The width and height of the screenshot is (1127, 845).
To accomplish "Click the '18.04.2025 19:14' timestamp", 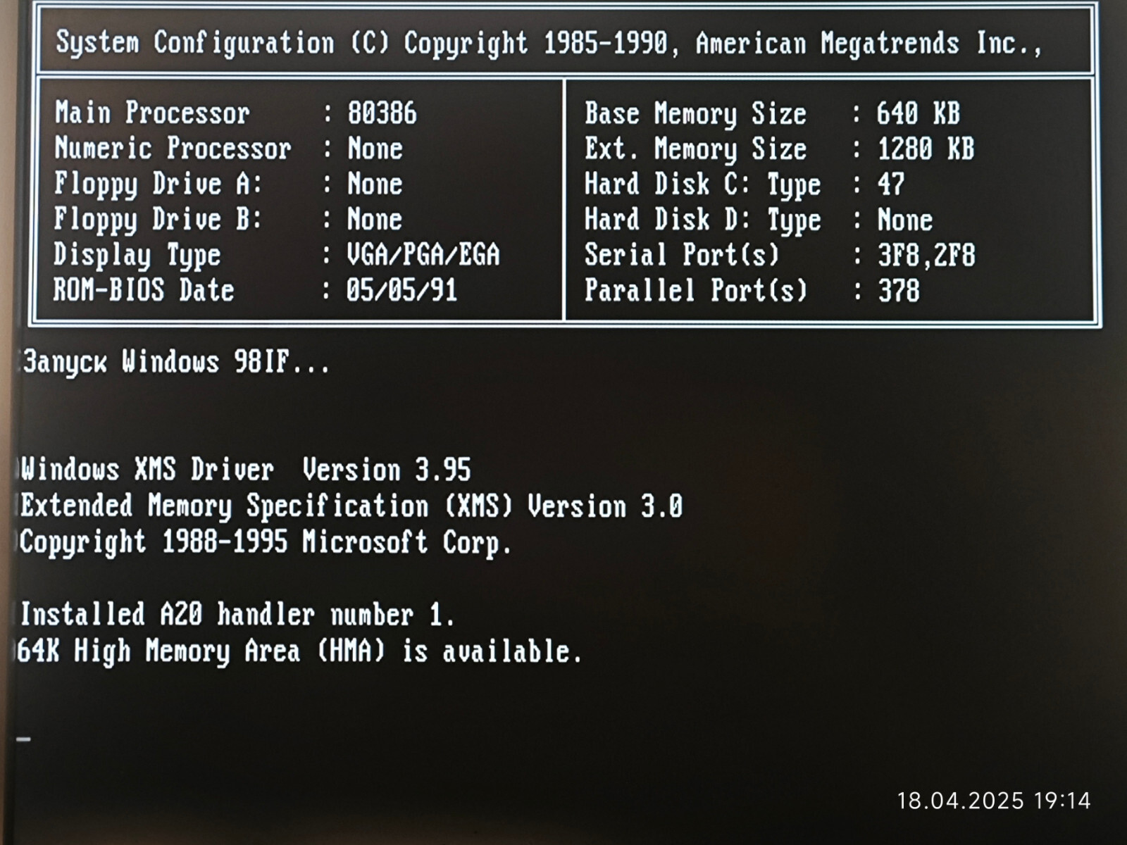I will pos(994,801).
